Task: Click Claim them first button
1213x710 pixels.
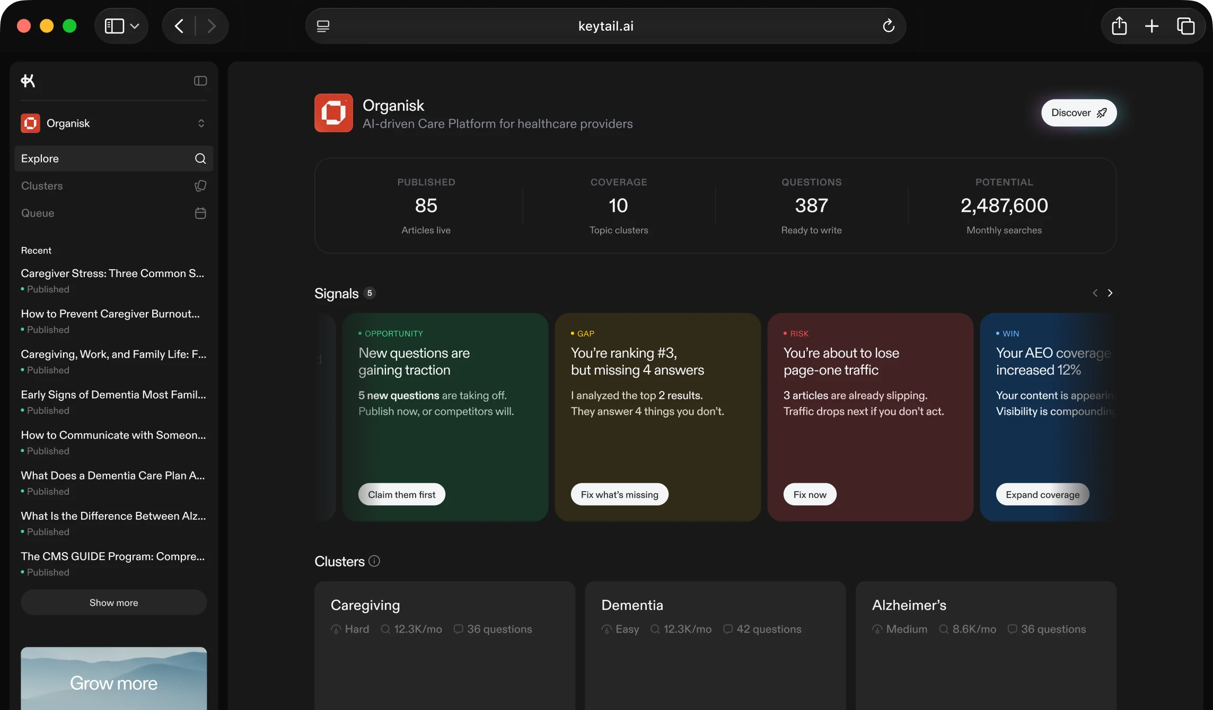Action: tap(401, 494)
